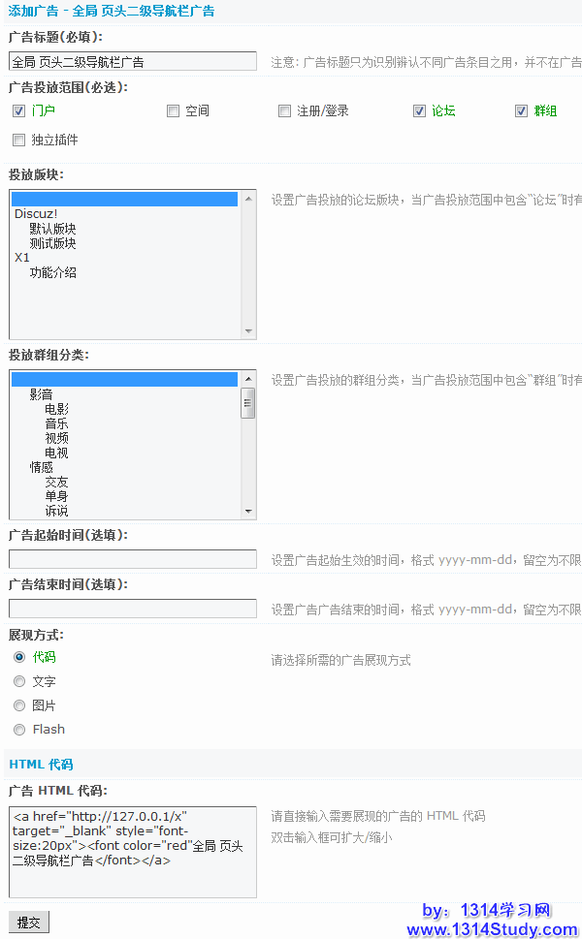Select the 文字 display mode radio
The height and width of the screenshot is (939, 582).
tap(19, 681)
